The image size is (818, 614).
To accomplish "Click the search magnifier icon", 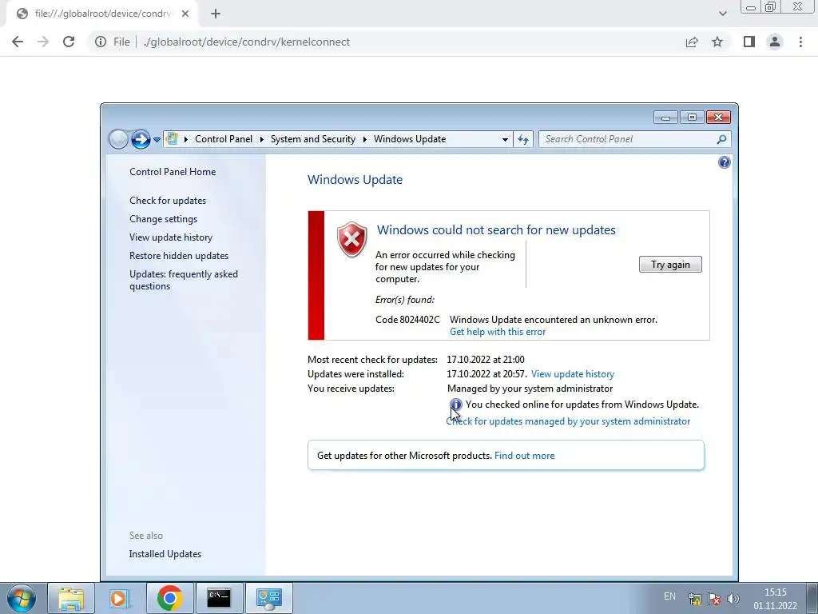I will point(721,139).
